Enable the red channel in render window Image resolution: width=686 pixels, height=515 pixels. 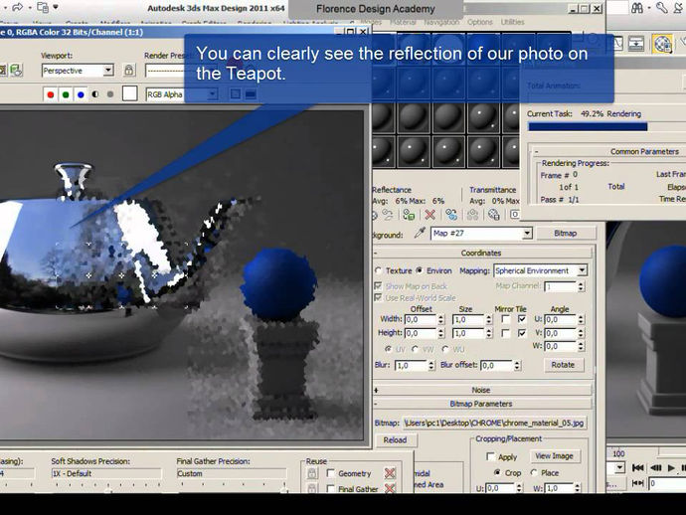pos(51,94)
